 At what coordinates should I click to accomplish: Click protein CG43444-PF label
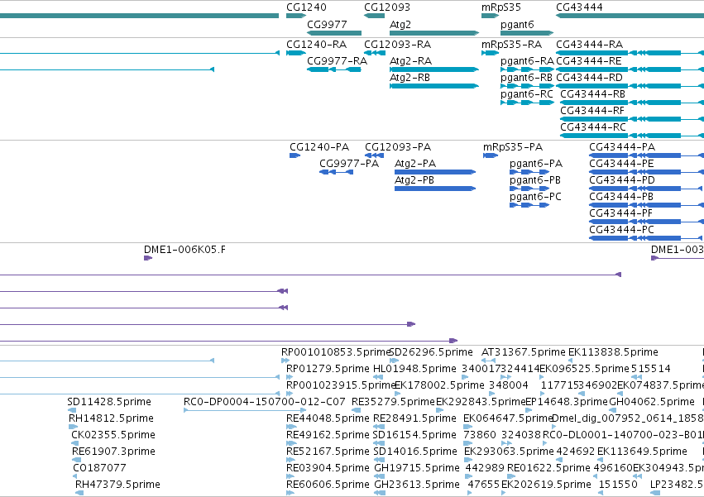[x=621, y=213]
